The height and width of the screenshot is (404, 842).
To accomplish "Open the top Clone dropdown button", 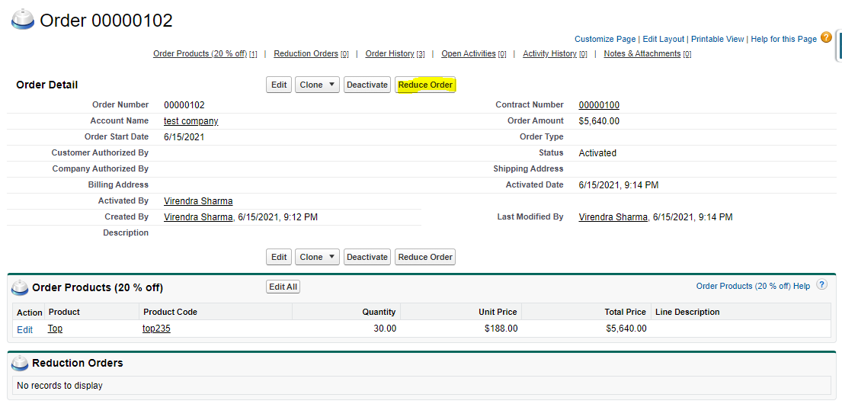I will (x=317, y=85).
